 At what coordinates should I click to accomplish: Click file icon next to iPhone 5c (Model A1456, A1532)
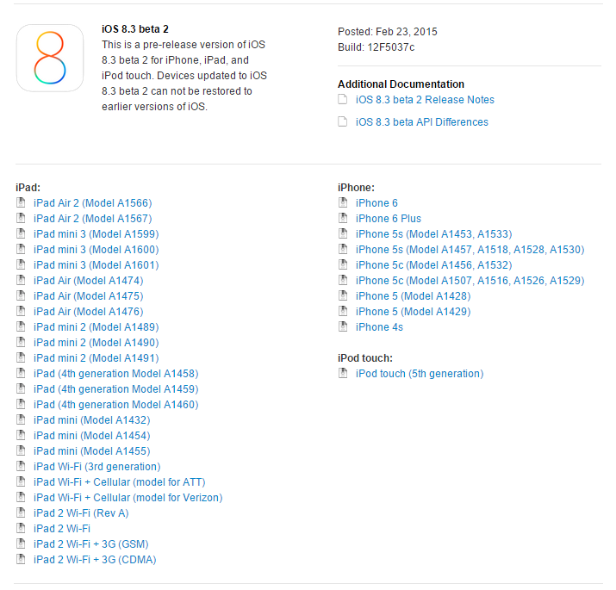343,264
